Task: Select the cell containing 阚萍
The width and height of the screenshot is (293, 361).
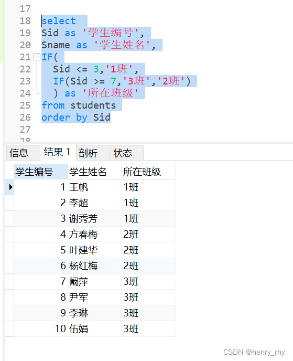Action: [x=95, y=282]
